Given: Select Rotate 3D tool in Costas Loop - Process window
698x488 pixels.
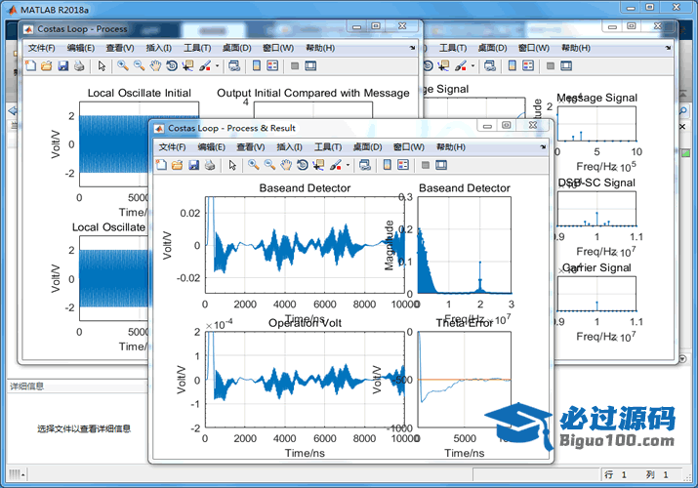Looking at the screenshot, I should pyautogui.click(x=172, y=65).
